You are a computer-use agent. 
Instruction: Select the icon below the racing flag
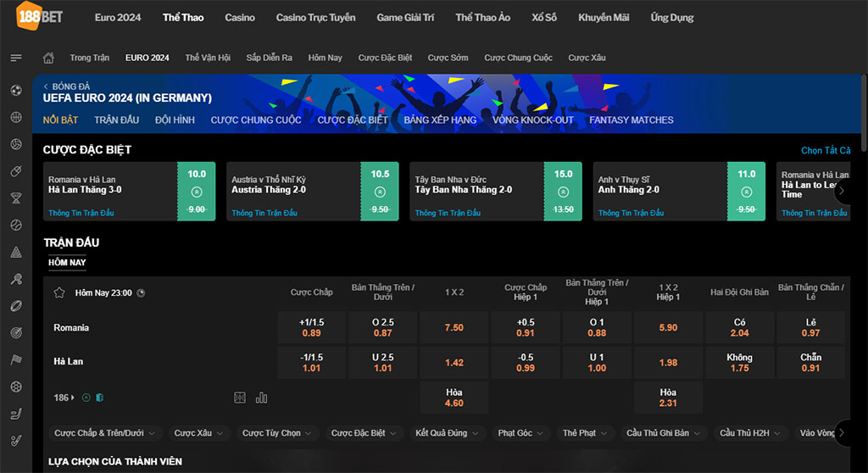[x=16, y=387]
